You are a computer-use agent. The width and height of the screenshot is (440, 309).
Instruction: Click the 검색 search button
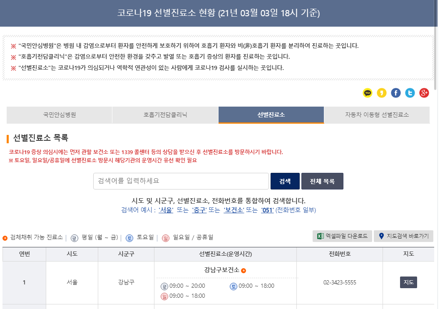(285, 181)
